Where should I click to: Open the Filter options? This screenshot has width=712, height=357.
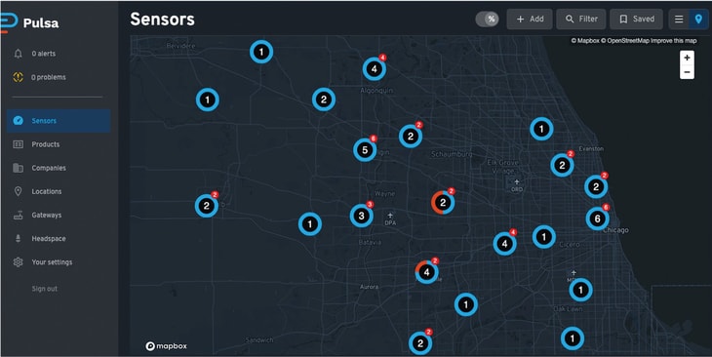[x=581, y=20]
